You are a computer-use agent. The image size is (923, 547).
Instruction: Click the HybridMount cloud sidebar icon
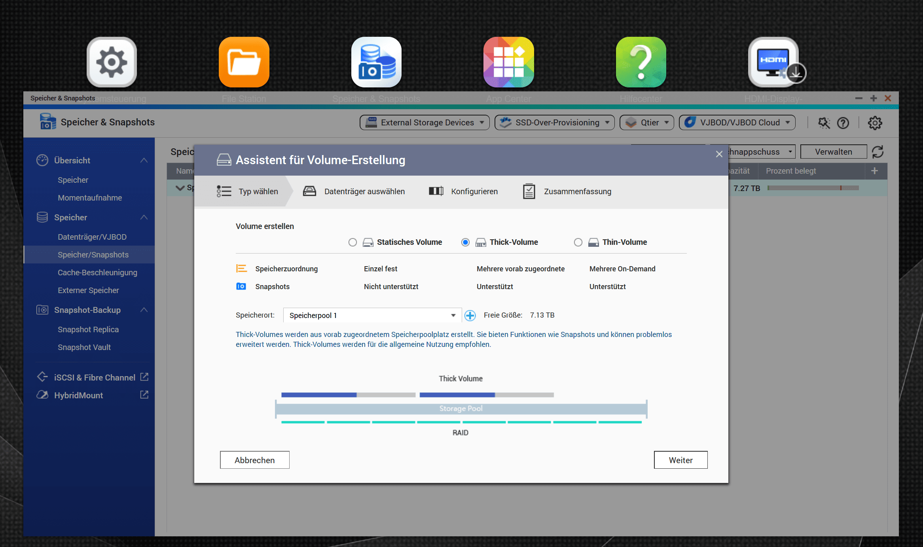(42, 395)
